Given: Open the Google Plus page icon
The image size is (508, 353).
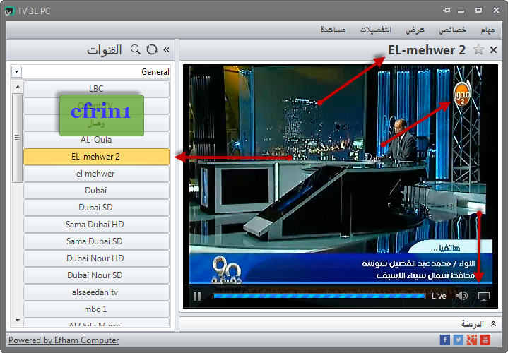Looking at the screenshot, I should (472, 340).
